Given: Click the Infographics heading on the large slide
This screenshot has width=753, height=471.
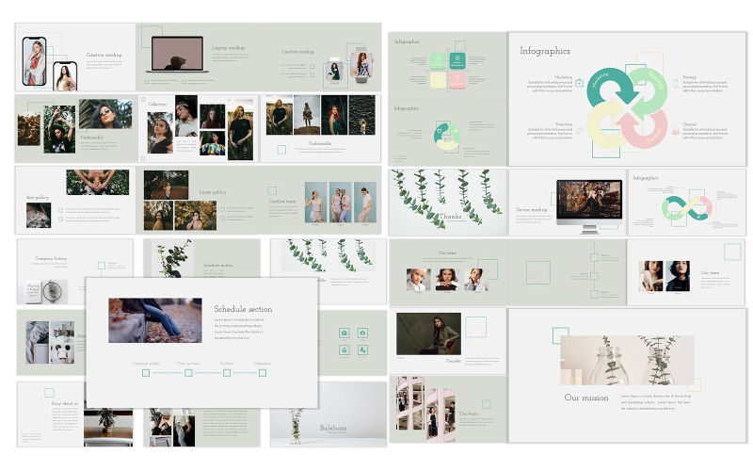Looking at the screenshot, I should (x=545, y=51).
